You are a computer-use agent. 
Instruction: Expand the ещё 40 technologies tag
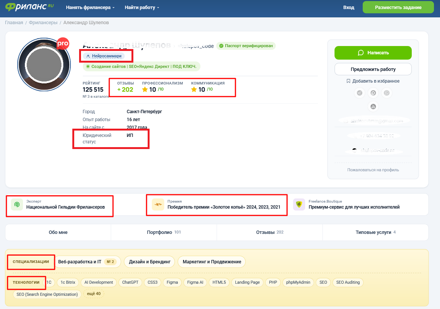pyautogui.click(x=94, y=294)
